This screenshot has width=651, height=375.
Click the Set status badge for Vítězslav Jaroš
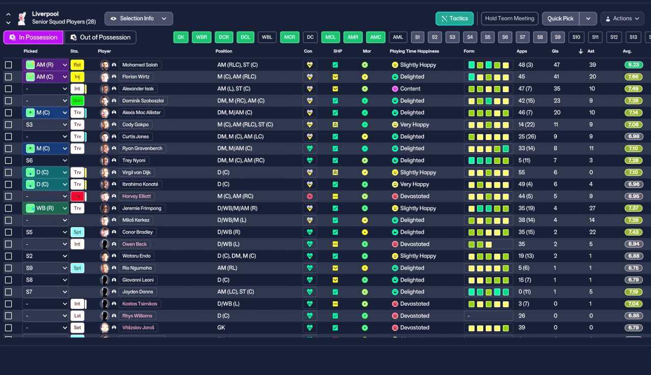77,328
